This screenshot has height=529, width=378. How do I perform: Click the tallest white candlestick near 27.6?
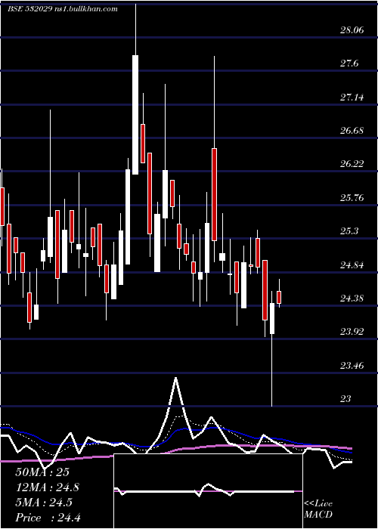pos(135,115)
